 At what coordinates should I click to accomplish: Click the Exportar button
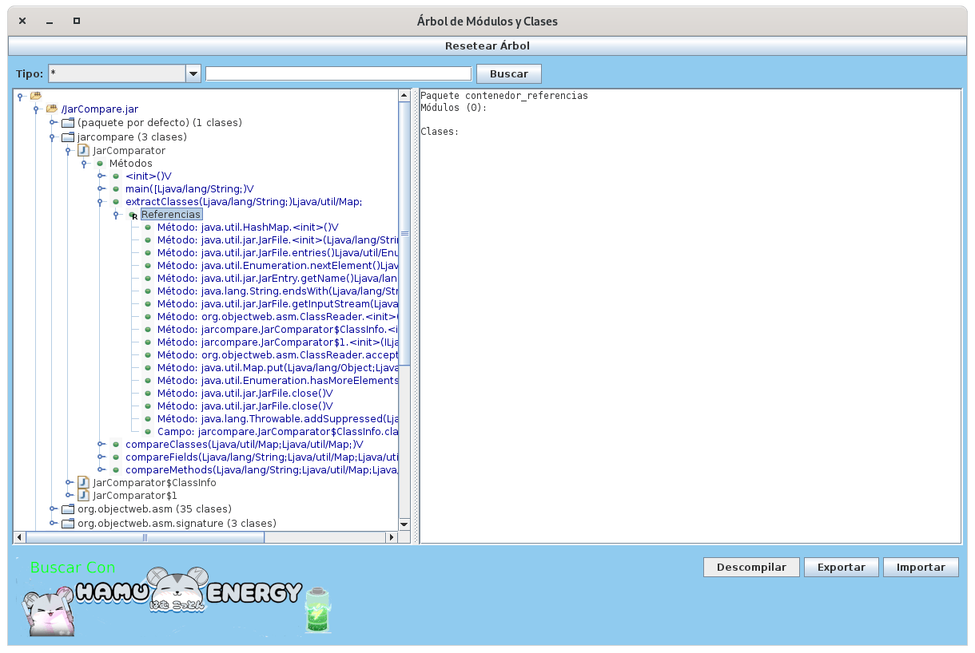click(841, 567)
